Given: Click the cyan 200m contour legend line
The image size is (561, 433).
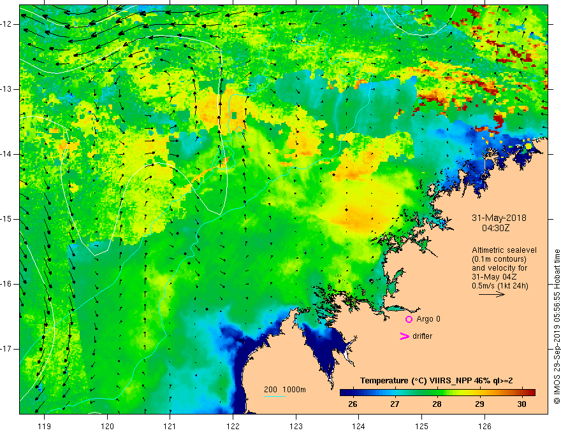Looking at the screenshot, I should pos(275,396).
